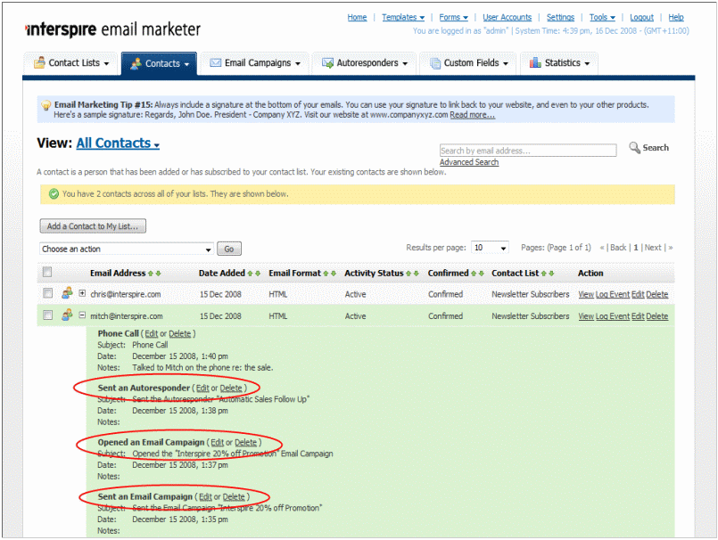Click the Custom Fields tab icon
The image size is (718, 540).
pos(435,63)
